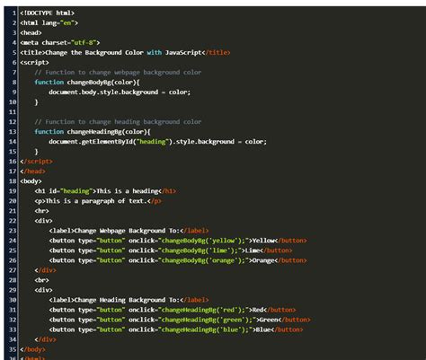The width and height of the screenshot is (426, 360).
Task: Click the closing </div> tag on line 27
Action: pos(45,269)
